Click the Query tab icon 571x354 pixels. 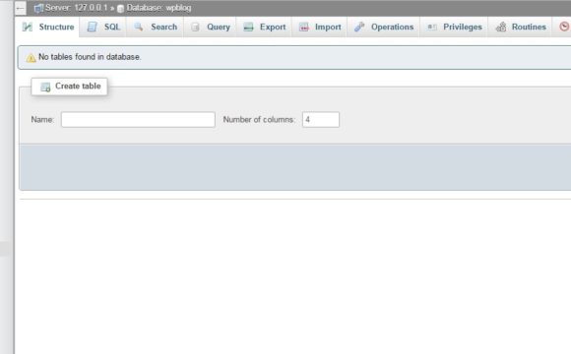click(x=195, y=27)
